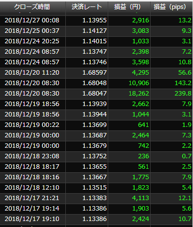Click the pips value 10.7

[185, 219]
